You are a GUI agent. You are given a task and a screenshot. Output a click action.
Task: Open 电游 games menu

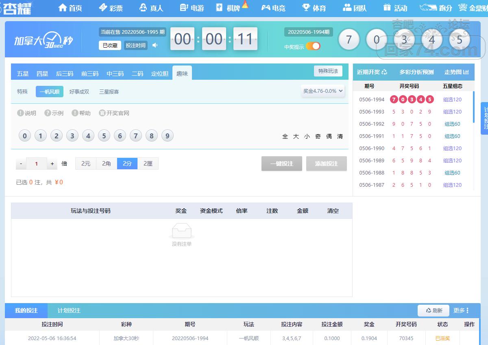192,8
